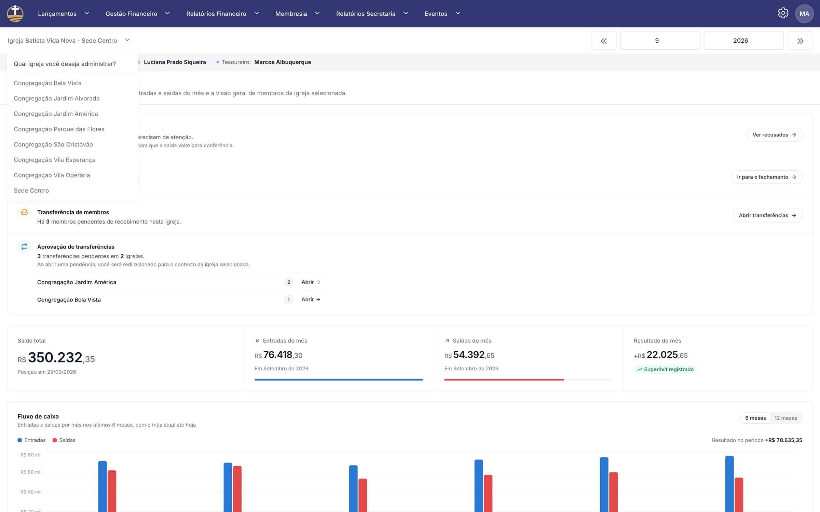820x512 pixels.
Task: Click the month field showing 9
Action: pos(660,41)
